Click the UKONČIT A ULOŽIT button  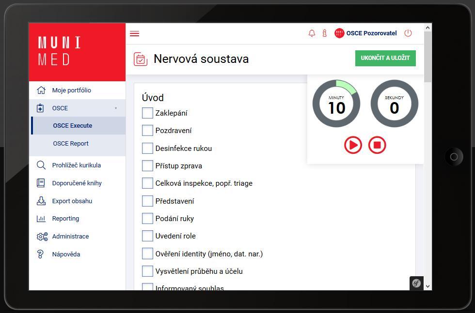coord(385,58)
